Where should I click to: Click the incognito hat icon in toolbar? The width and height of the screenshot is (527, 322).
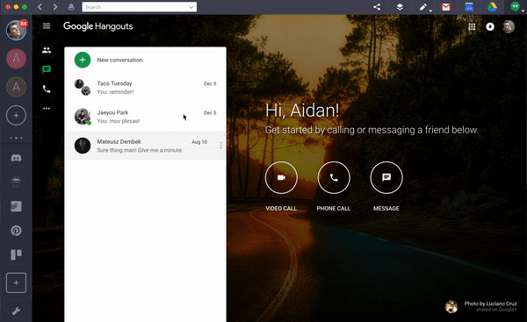pos(71,7)
